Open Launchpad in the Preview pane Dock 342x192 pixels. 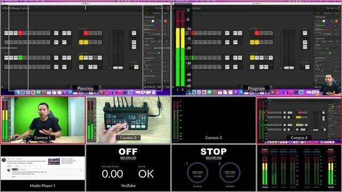click(x=28, y=92)
